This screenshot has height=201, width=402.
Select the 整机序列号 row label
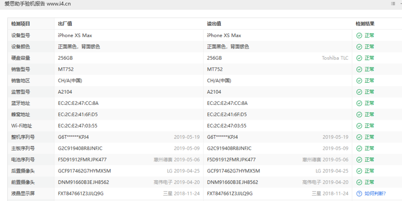[23, 137]
